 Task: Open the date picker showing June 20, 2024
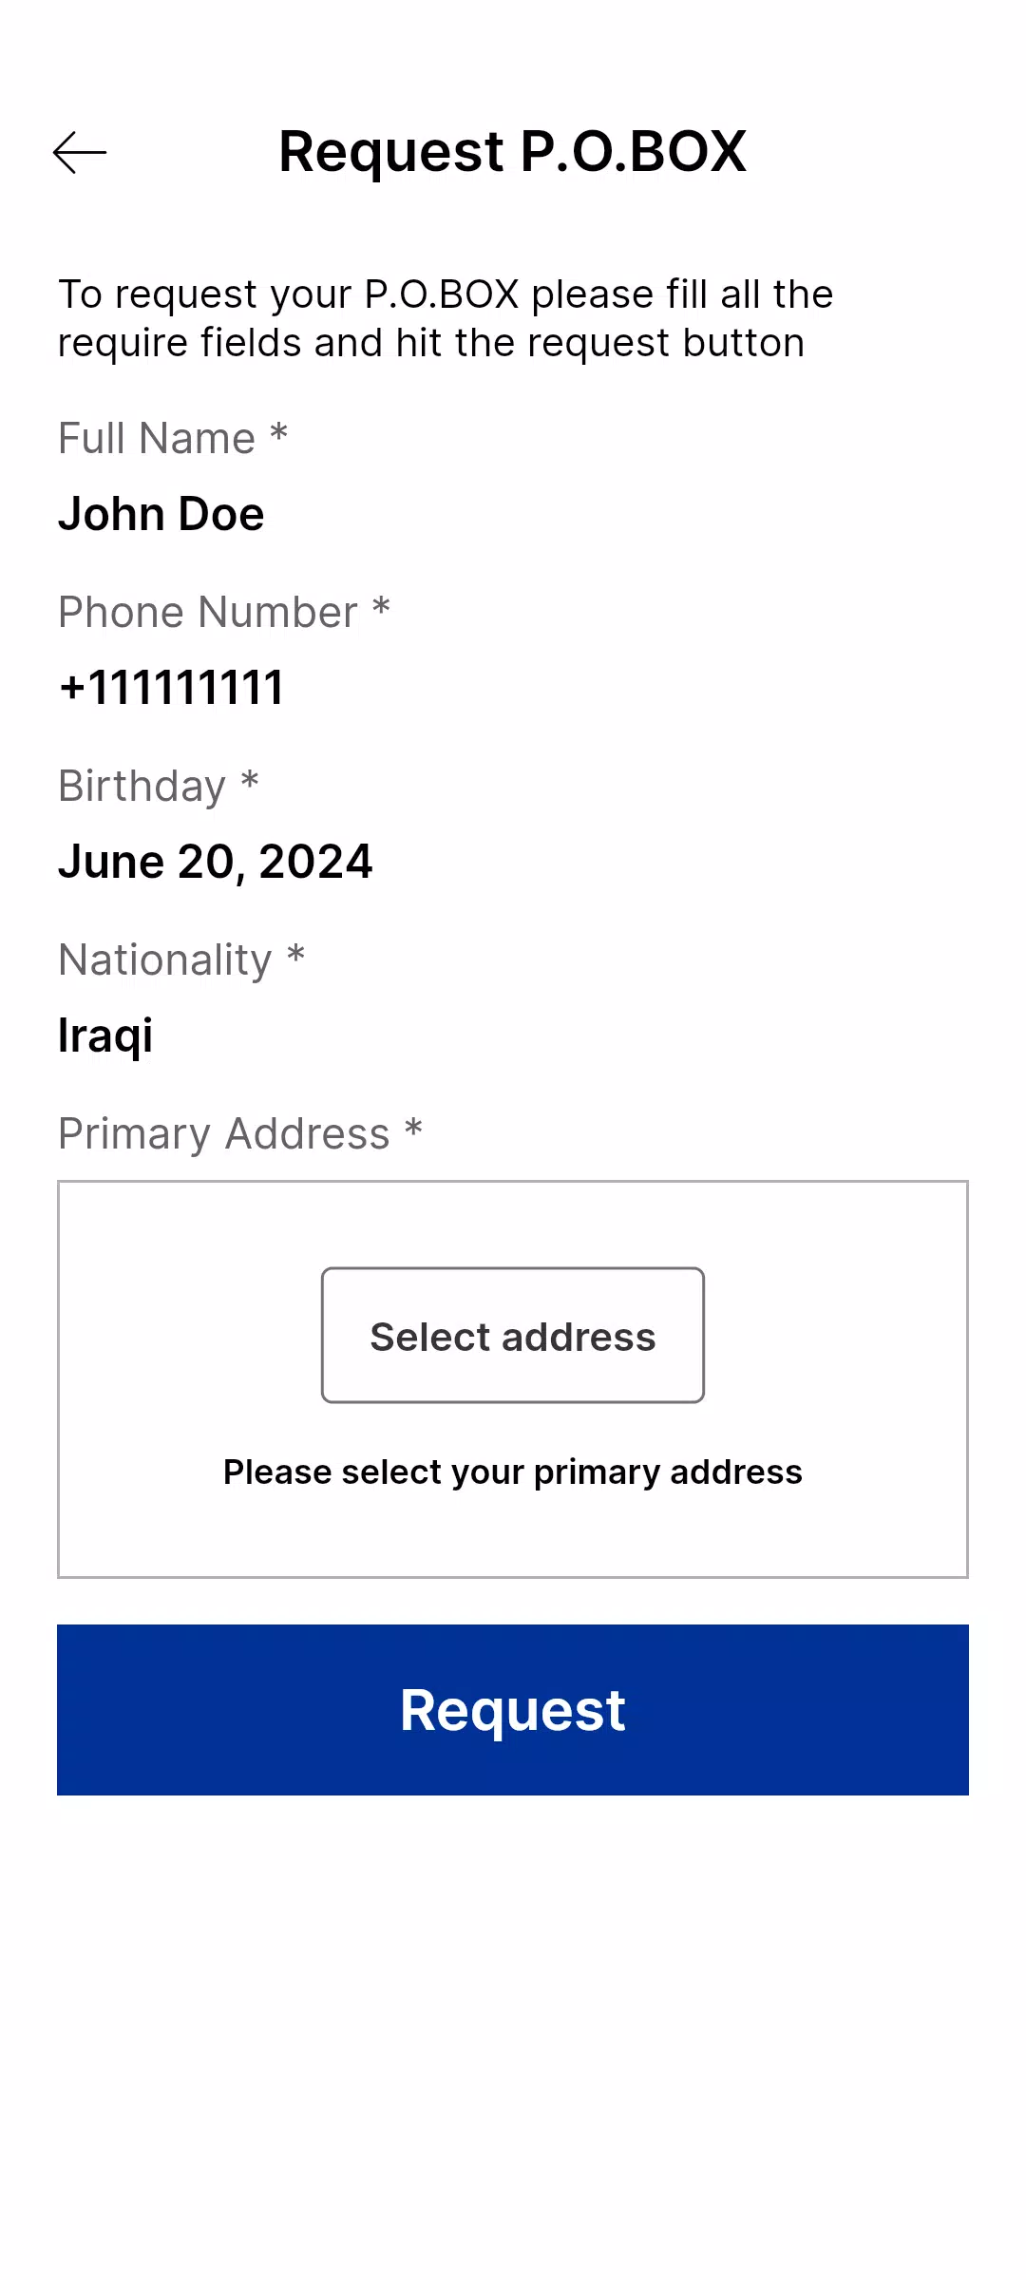tap(216, 862)
